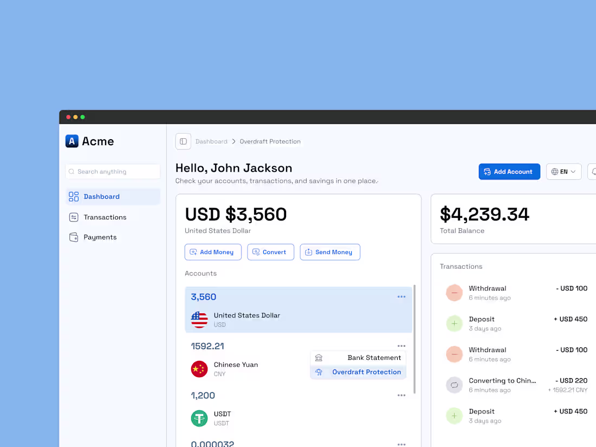Viewport: 596px width, 447px height.
Task: Click the red window close button
Action: point(68,117)
